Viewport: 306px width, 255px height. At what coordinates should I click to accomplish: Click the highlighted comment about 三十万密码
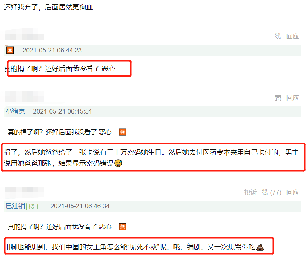tap(151, 157)
